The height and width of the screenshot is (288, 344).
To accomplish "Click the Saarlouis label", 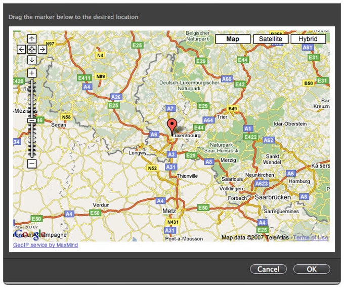I will (232, 179).
